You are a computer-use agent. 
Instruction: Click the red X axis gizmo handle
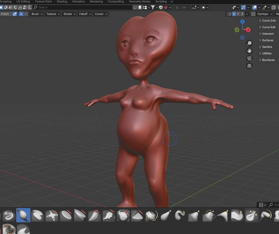coord(248,30)
